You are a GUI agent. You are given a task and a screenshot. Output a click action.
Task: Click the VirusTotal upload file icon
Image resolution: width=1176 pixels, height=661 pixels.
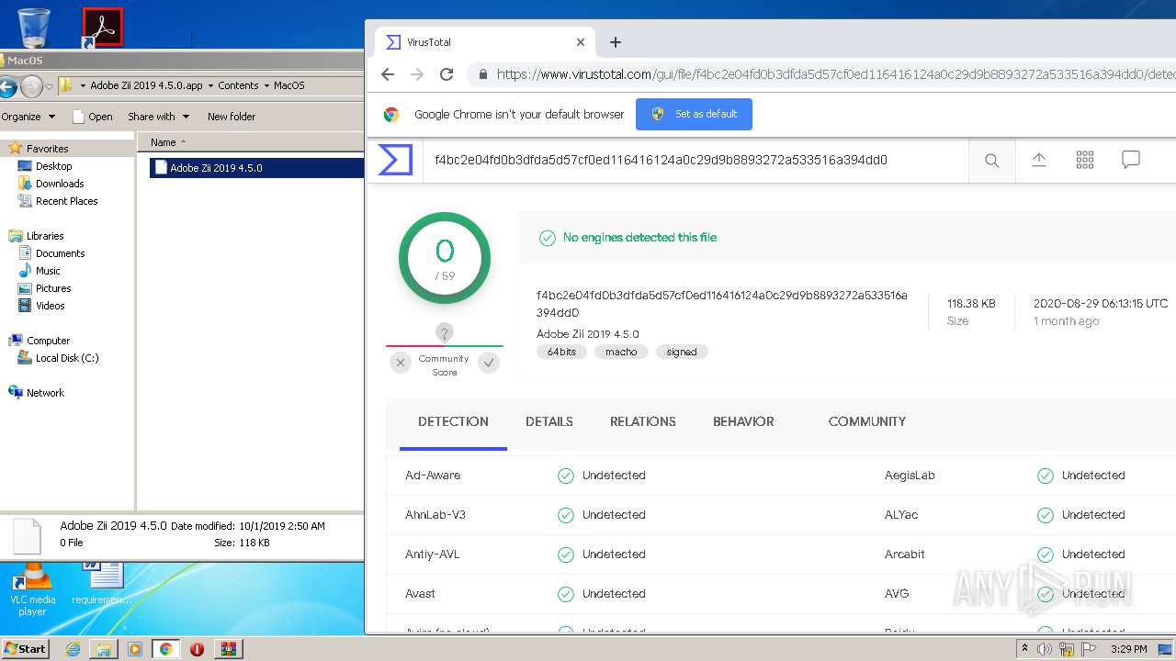[1039, 160]
